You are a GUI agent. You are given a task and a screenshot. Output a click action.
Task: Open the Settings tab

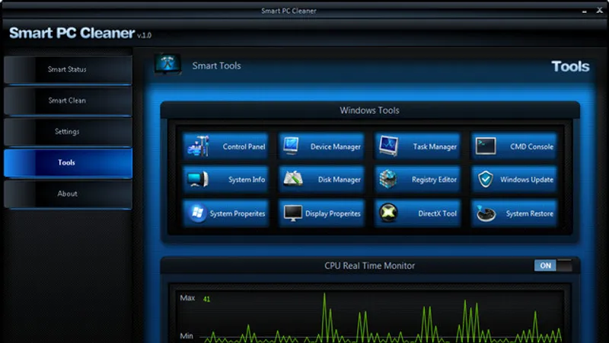pyautogui.click(x=68, y=131)
